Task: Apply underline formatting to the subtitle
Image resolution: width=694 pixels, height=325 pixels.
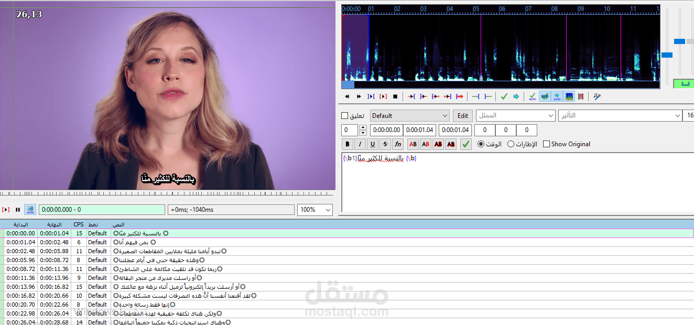Action: [373, 144]
